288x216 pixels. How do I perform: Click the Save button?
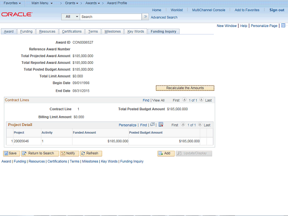[11, 153]
